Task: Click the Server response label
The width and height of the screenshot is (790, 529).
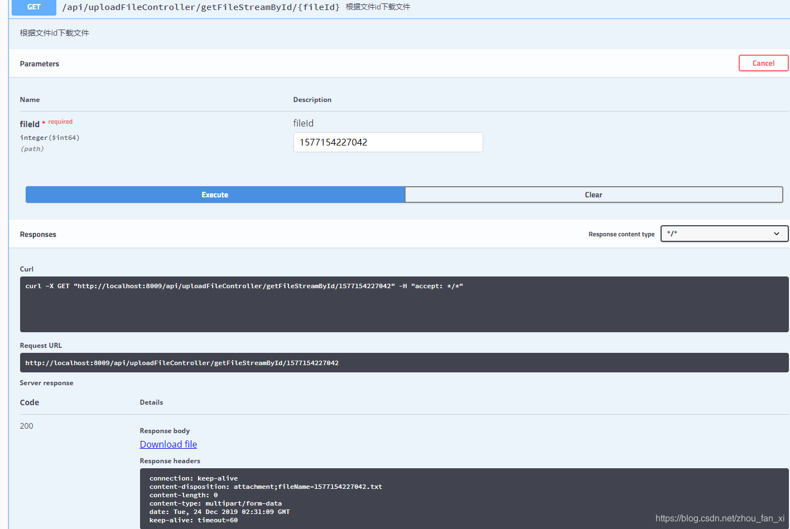Action: point(46,383)
